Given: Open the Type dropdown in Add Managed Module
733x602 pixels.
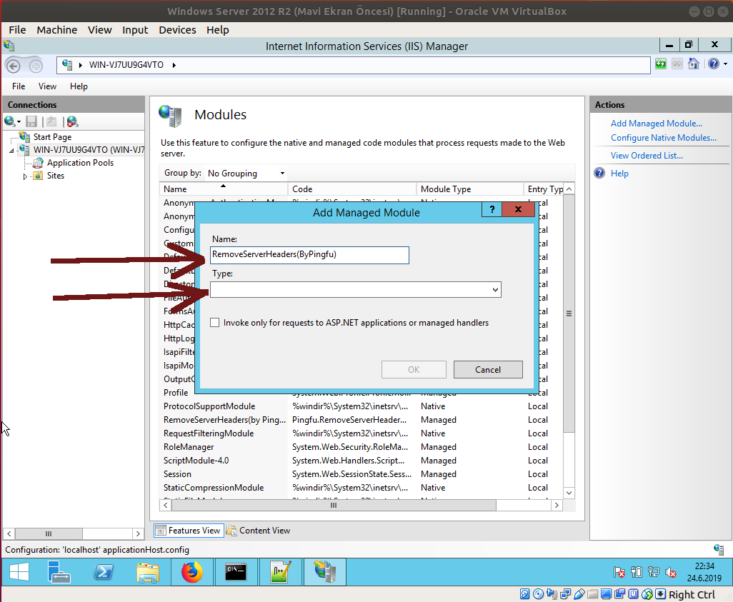Looking at the screenshot, I should click(495, 290).
